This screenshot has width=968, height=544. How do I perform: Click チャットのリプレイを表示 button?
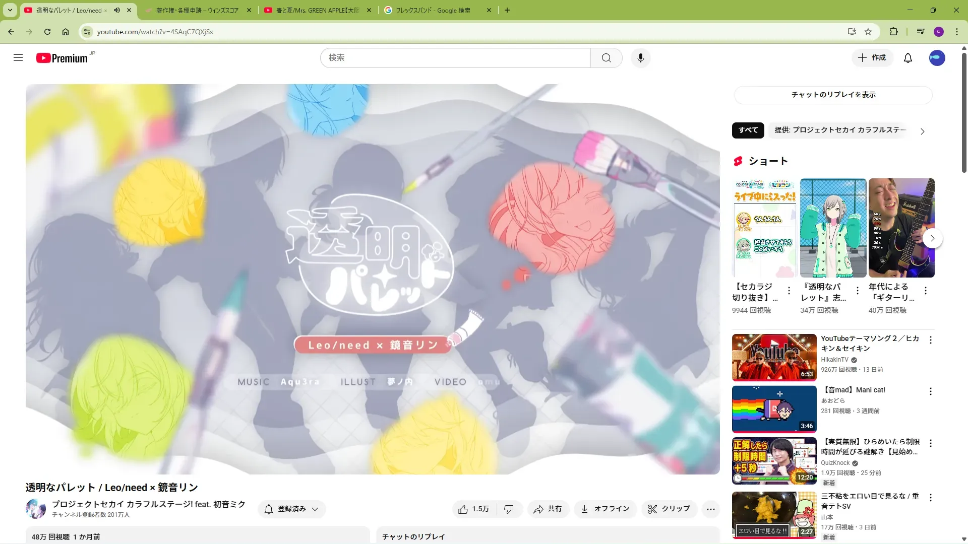tap(833, 95)
